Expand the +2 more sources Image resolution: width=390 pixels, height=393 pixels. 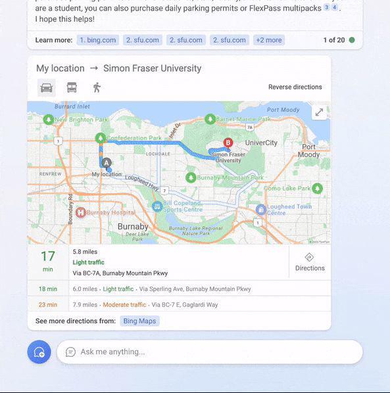[269, 40]
